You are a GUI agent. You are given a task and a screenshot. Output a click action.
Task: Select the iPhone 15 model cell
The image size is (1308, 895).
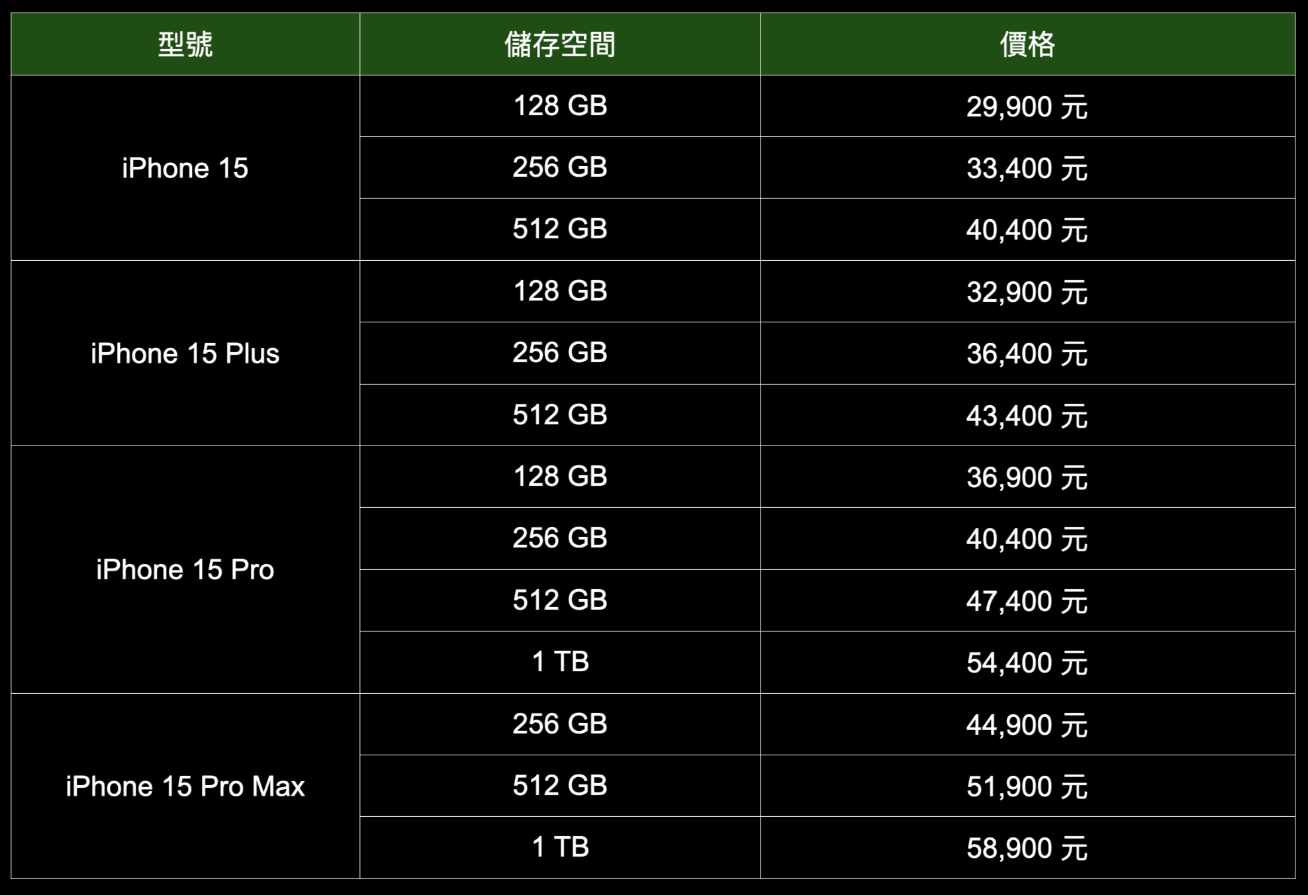[185, 168]
